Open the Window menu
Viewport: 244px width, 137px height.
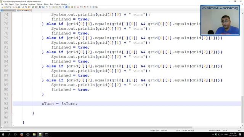[x=64, y=4]
